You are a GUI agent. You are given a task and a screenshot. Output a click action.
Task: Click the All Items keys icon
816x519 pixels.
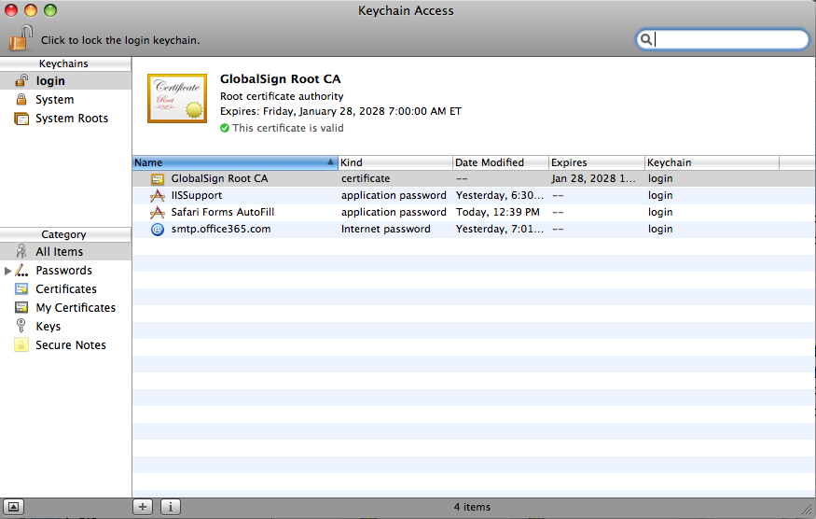21,251
